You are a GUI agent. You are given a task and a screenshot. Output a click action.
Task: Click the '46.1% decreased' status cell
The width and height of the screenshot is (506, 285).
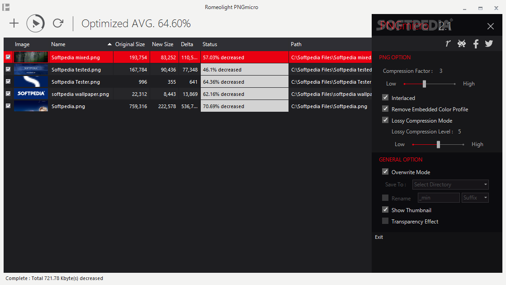pyautogui.click(x=244, y=69)
